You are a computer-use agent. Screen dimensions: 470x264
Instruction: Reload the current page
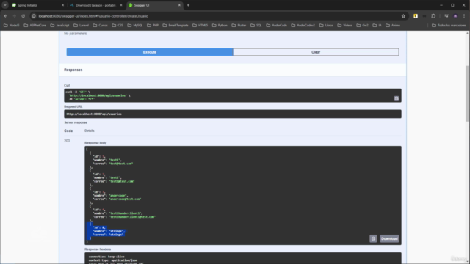[x=23, y=16]
